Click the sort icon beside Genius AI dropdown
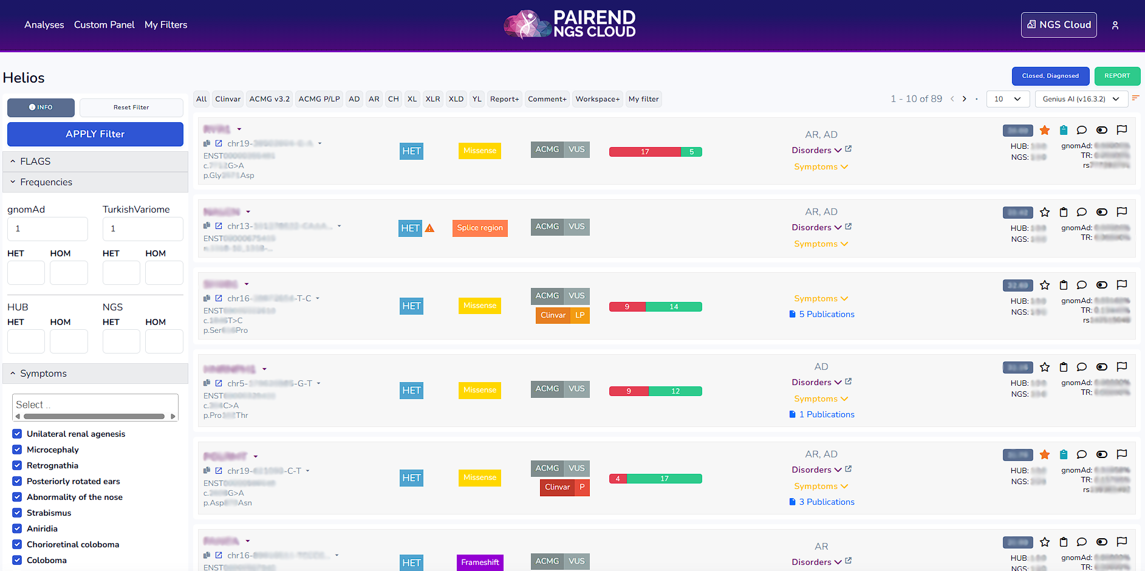This screenshot has height=571, width=1145. click(1135, 98)
